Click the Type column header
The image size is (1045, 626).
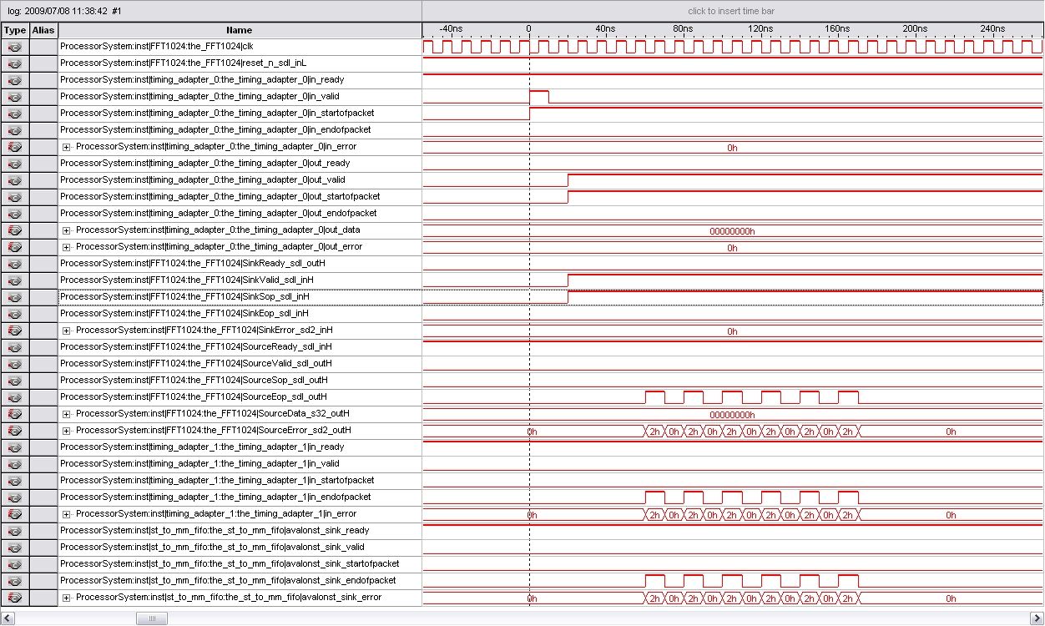[14, 30]
